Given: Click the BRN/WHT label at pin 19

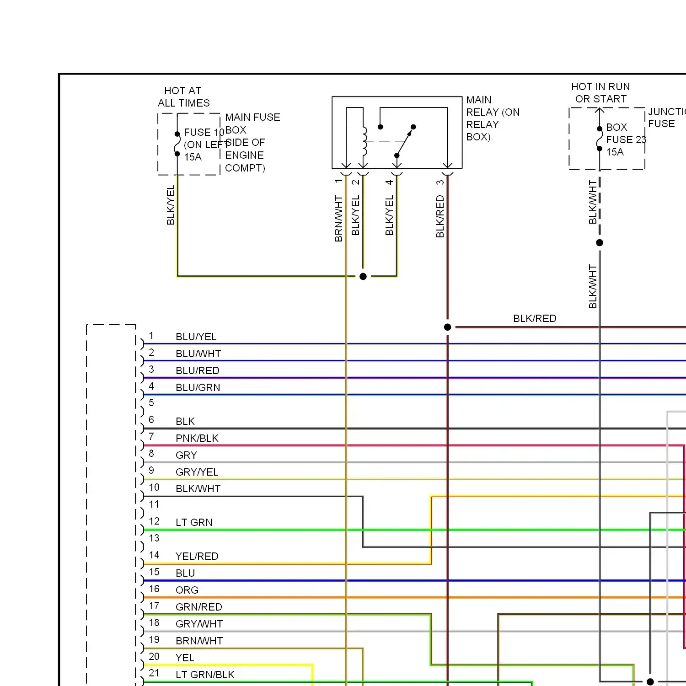Looking at the screenshot, I should point(199,641).
